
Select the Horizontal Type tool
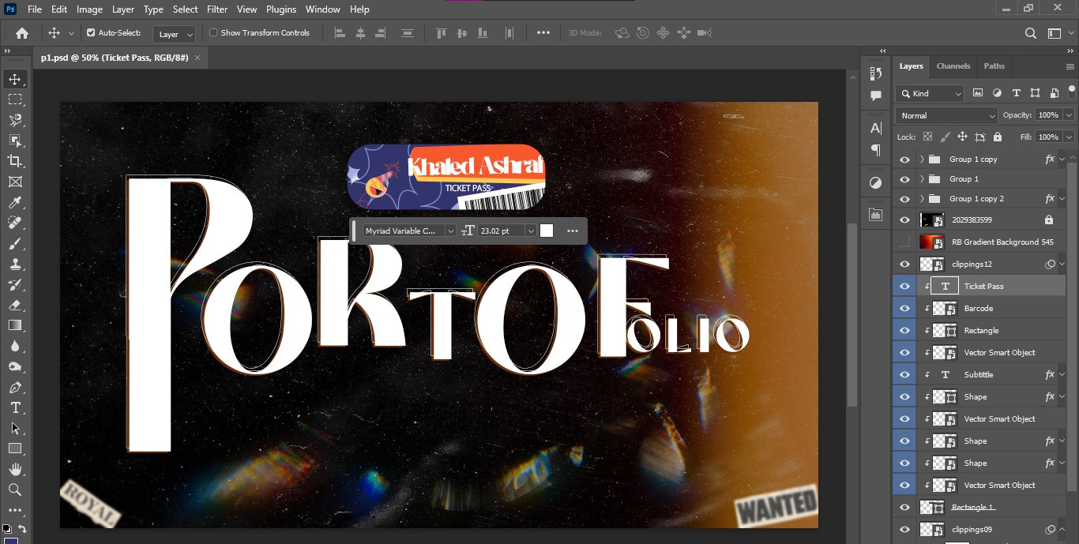(15, 407)
